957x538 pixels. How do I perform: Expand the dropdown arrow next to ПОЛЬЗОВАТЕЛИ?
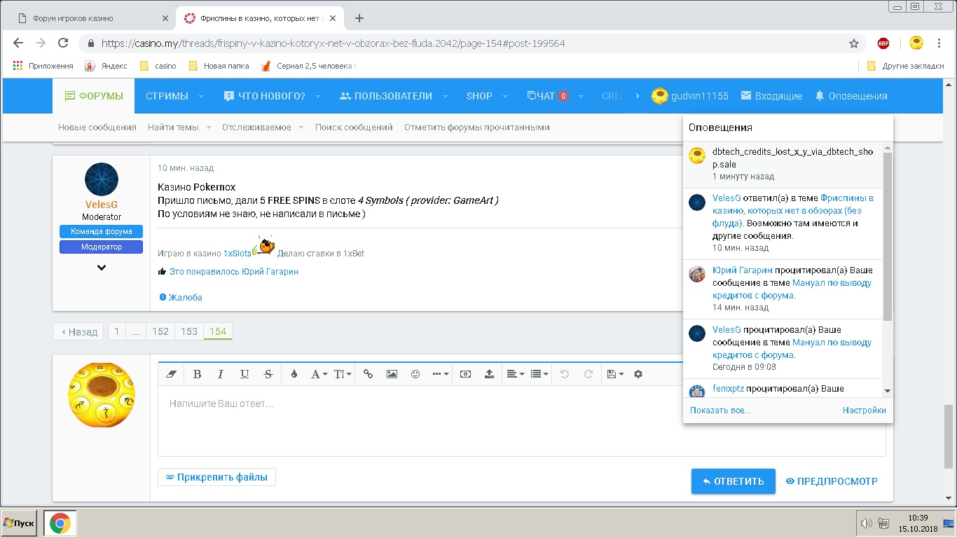click(444, 96)
